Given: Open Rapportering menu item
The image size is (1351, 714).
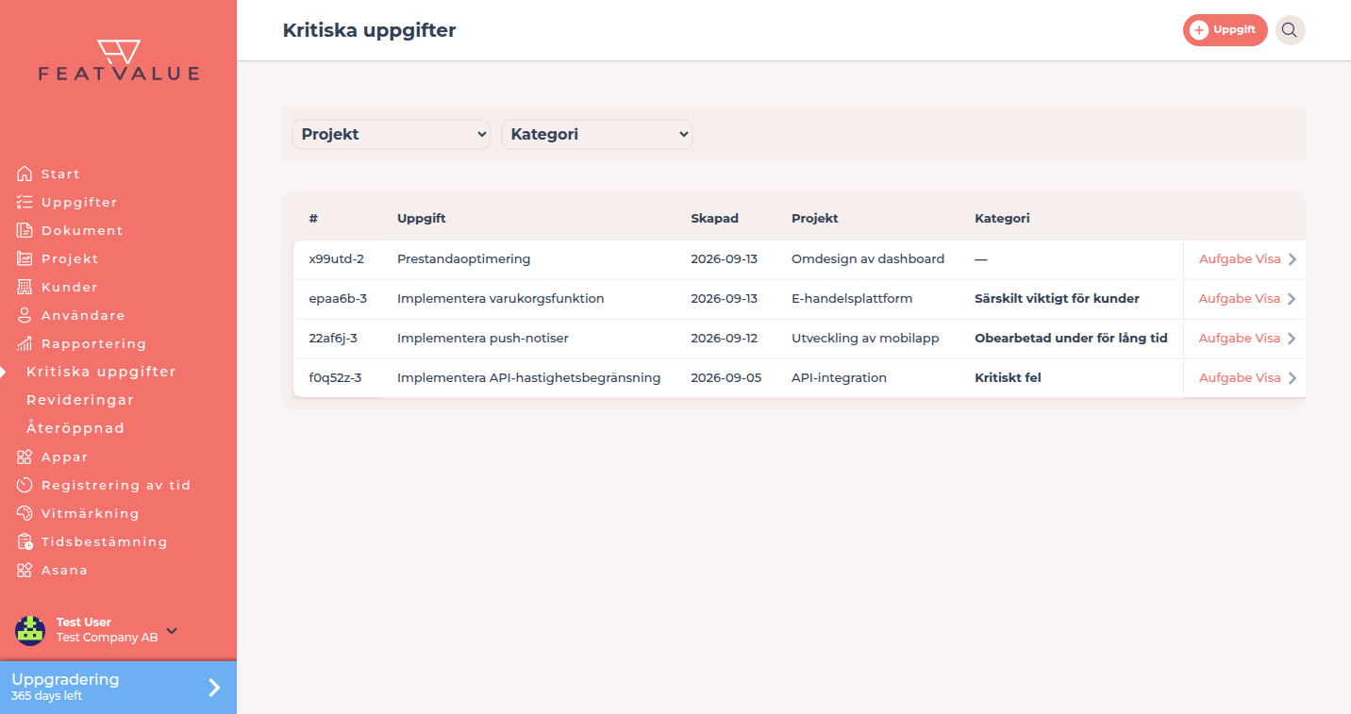Looking at the screenshot, I should pos(93,343).
